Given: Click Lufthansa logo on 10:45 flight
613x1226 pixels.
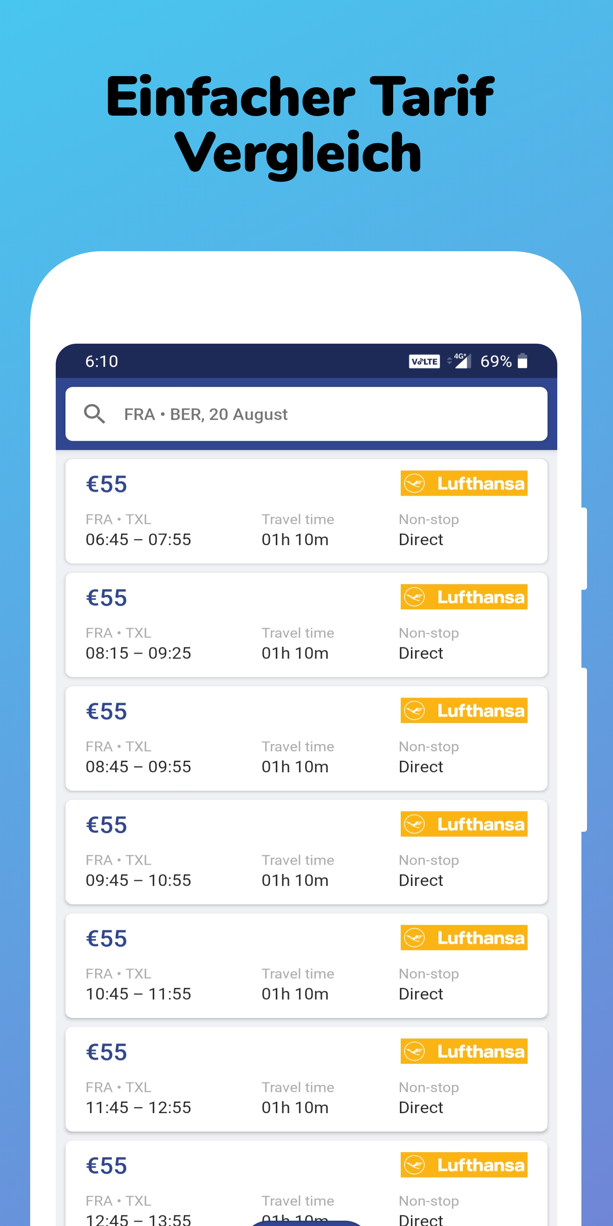Looking at the screenshot, I should 463,938.
